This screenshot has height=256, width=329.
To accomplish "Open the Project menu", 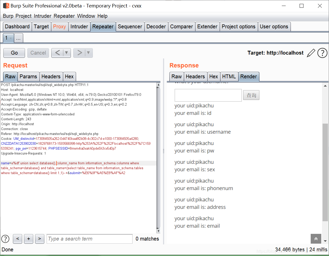I will 23,16.
